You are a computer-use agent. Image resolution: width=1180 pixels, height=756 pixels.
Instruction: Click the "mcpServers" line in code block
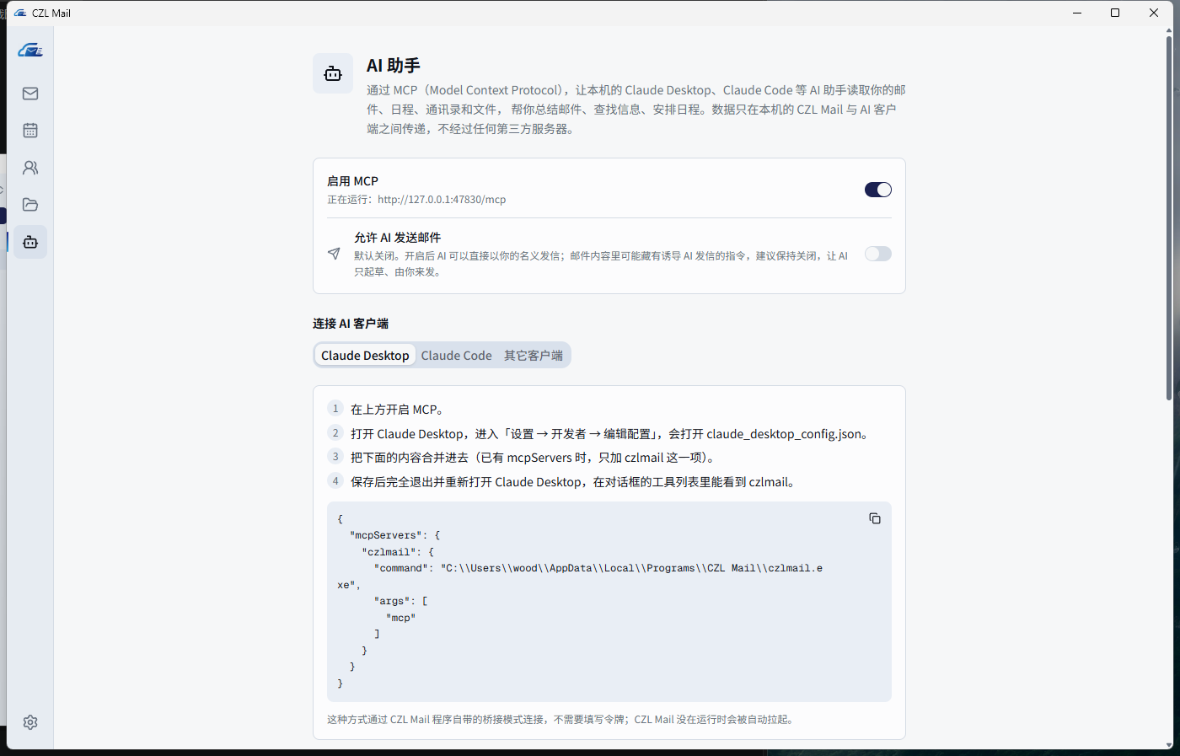(x=394, y=535)
